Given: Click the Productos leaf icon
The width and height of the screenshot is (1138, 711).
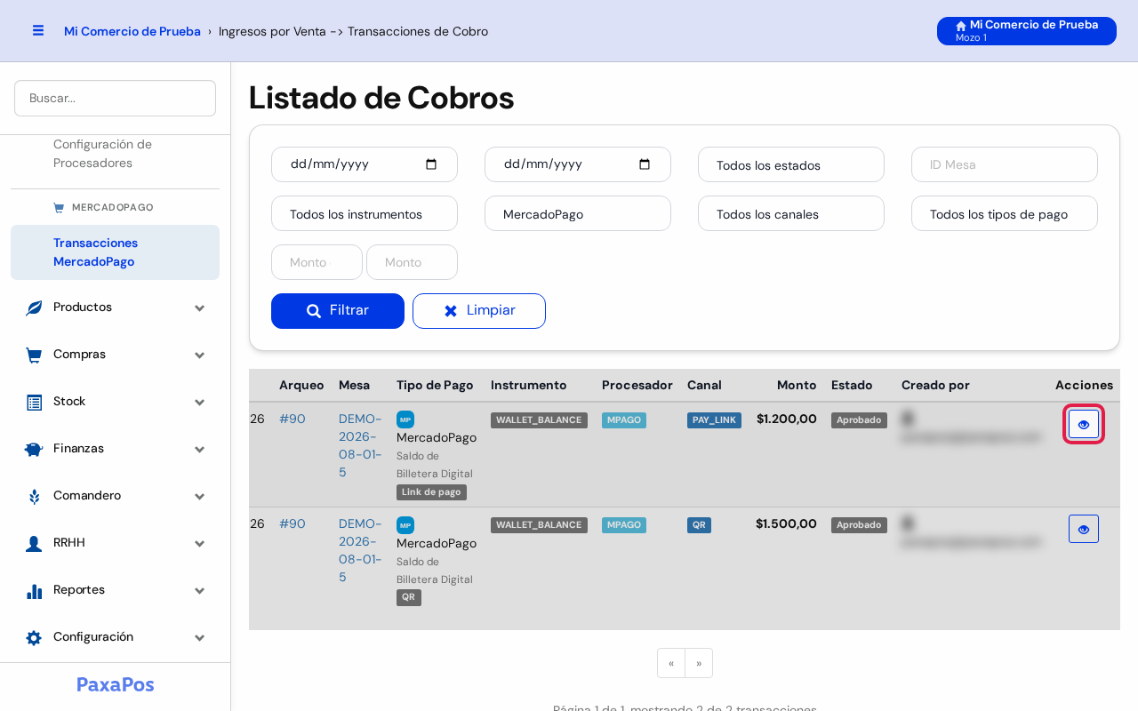Looking at the screenshot, I should click(34, 308).
